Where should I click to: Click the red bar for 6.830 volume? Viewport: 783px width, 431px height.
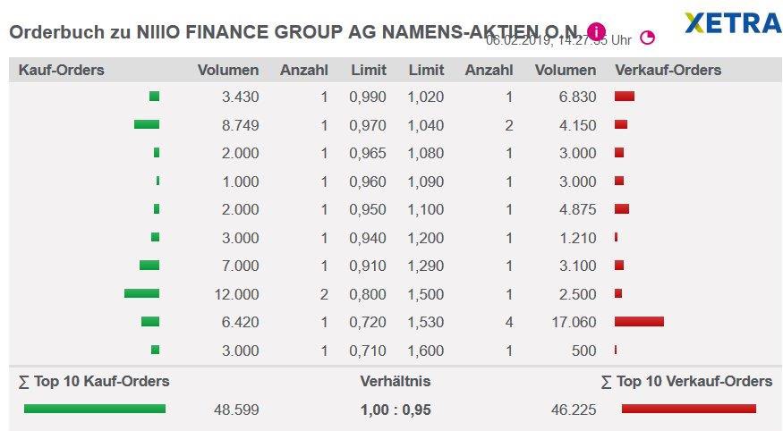pos(625,97)
